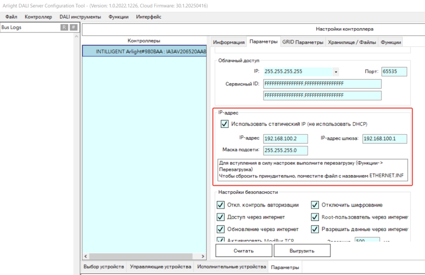Click Bus Logs scroll up arrow
Screen dimensions: 425x275
[76, 36]
